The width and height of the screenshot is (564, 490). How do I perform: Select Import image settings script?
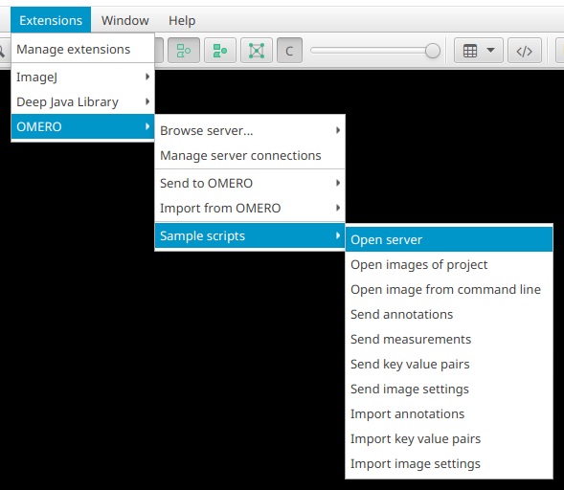point(449,464)
